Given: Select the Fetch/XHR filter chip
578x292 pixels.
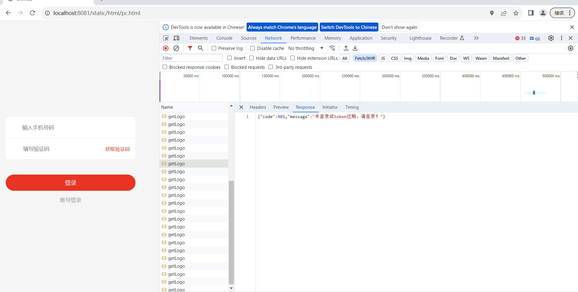Looking at the screenshot, I should click(365, 58).
